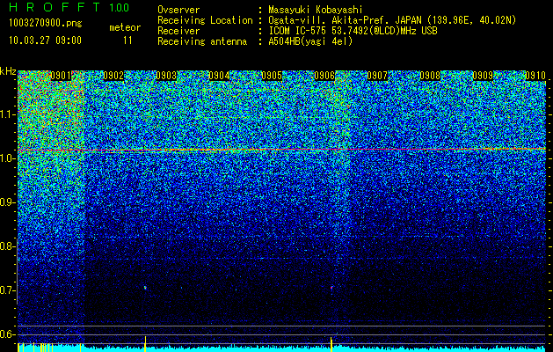Click the red meteor echo dot near 0906
Image resolution: width=553 pixels, height=352 pixels.
[x=331, y=288]
